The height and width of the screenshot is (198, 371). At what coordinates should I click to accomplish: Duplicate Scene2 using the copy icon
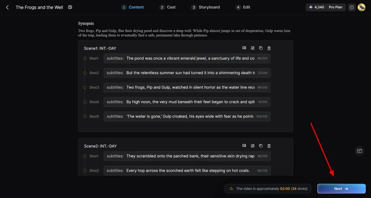pyautogui.click(x=261, y=146)
